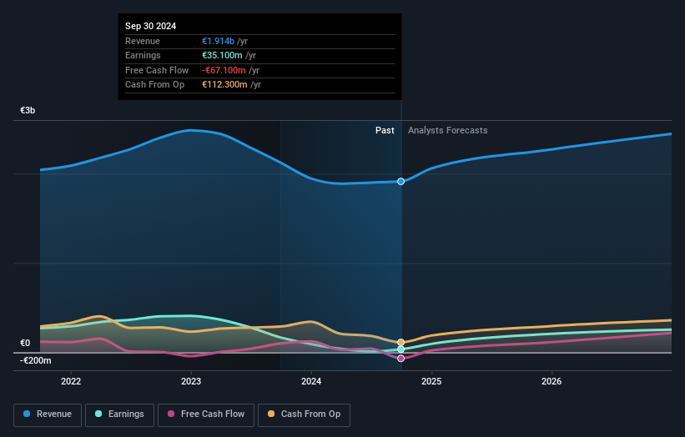Select the pink Free Cash Flow data point
This screenshot has height=437, width=685.
click(x=400, y=359)
